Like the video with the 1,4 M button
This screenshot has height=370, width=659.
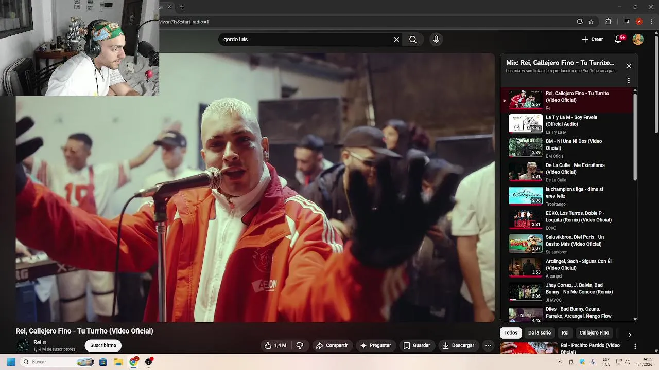pyautogui.click(x=275, y=346)
